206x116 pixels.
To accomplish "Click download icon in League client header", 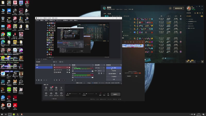I will [170, 8].
